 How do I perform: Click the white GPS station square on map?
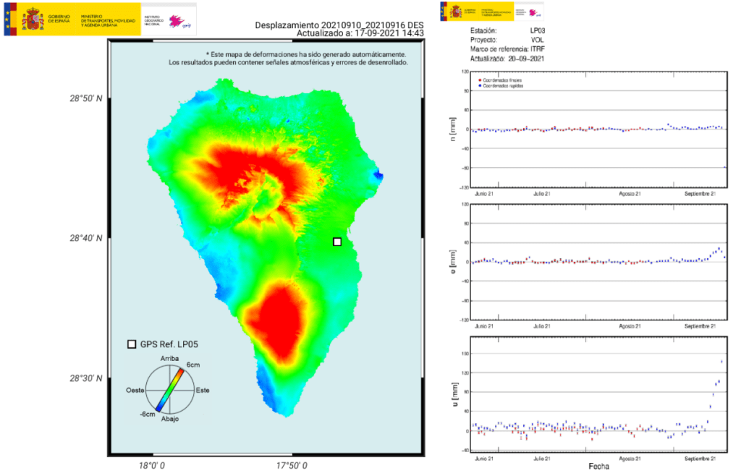pos(337,242)
